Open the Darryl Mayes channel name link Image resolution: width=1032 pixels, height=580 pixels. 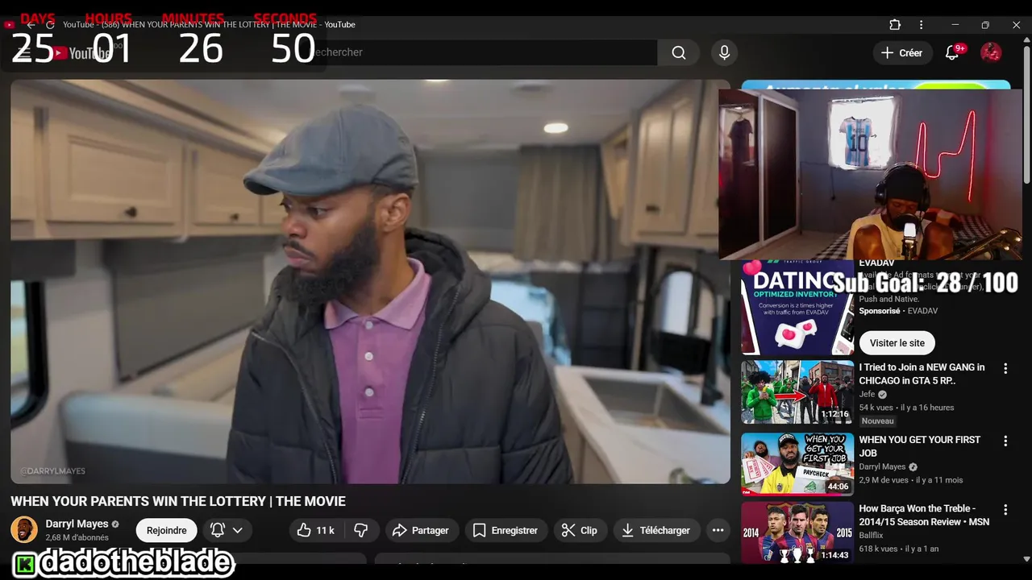77,524
